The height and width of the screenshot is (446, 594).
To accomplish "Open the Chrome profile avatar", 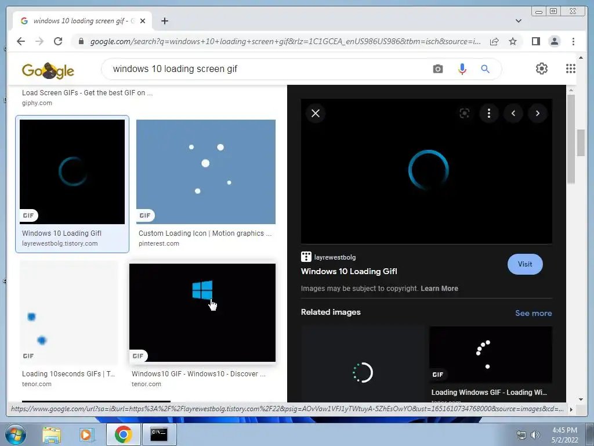I will (554, 41).
